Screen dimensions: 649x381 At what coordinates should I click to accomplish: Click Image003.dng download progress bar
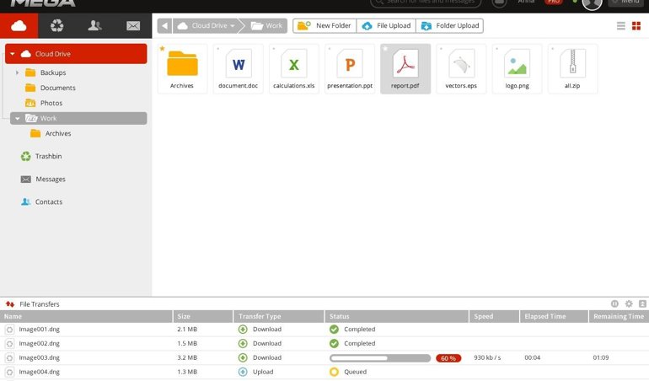coord(380,357)
